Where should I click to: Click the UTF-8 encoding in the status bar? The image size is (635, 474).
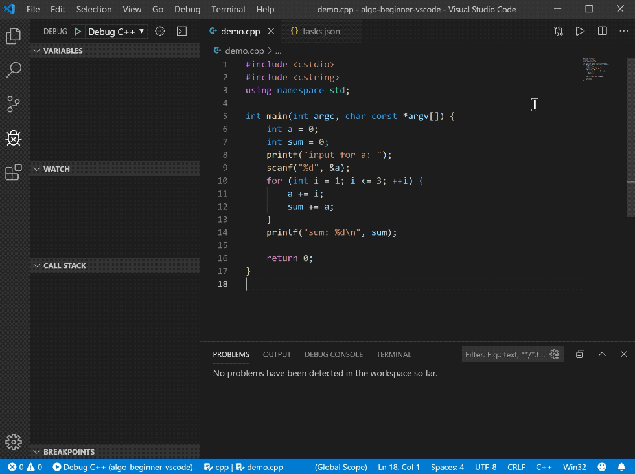[485, 467]
